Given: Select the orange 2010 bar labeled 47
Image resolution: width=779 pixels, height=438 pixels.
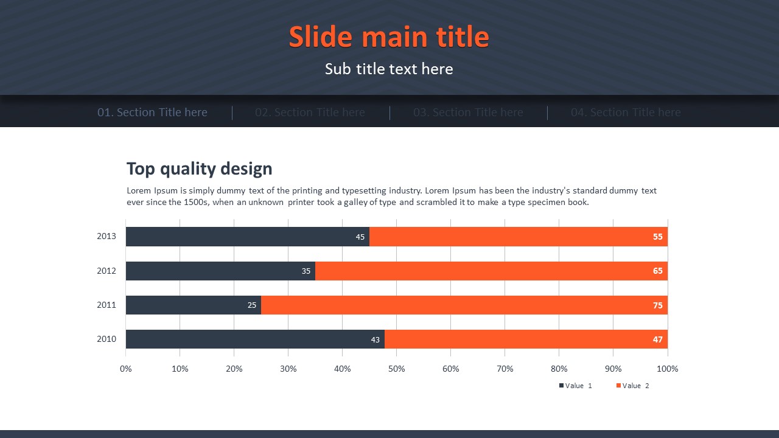Looking at the screenshot, I should [526, 339].
